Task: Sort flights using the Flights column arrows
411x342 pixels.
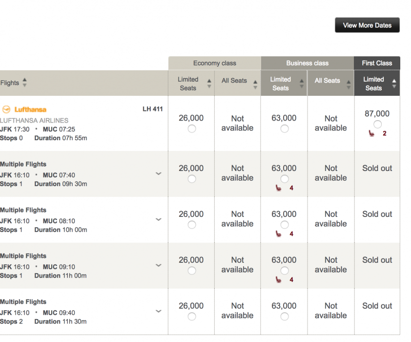Action: (x=24, y=83)
